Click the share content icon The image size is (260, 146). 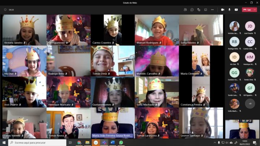click(236, 10)
